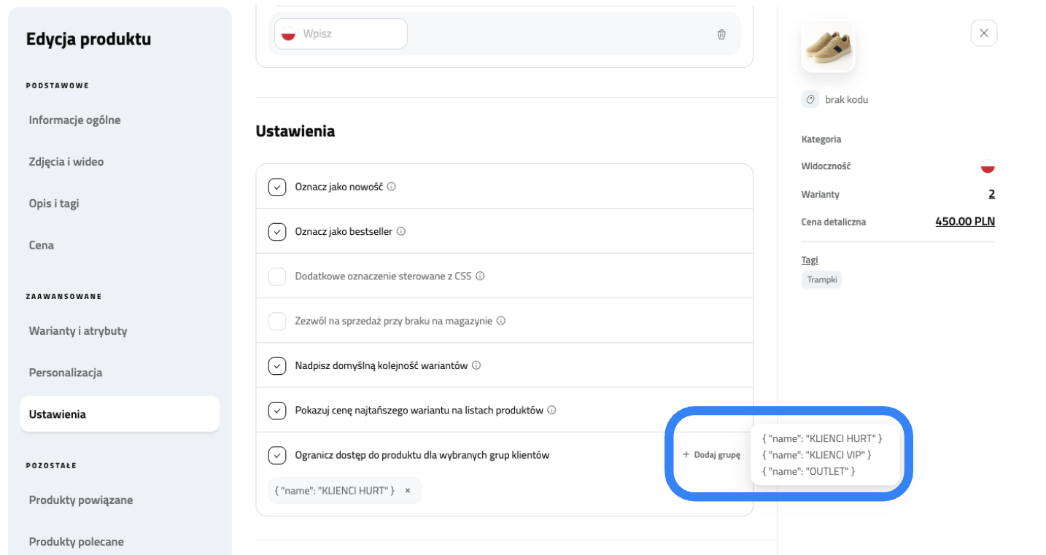Click the info icon for Nadpisz domyślną kolejność wariantów
The height and width of the screenshot is (555, 1046).
476,365
